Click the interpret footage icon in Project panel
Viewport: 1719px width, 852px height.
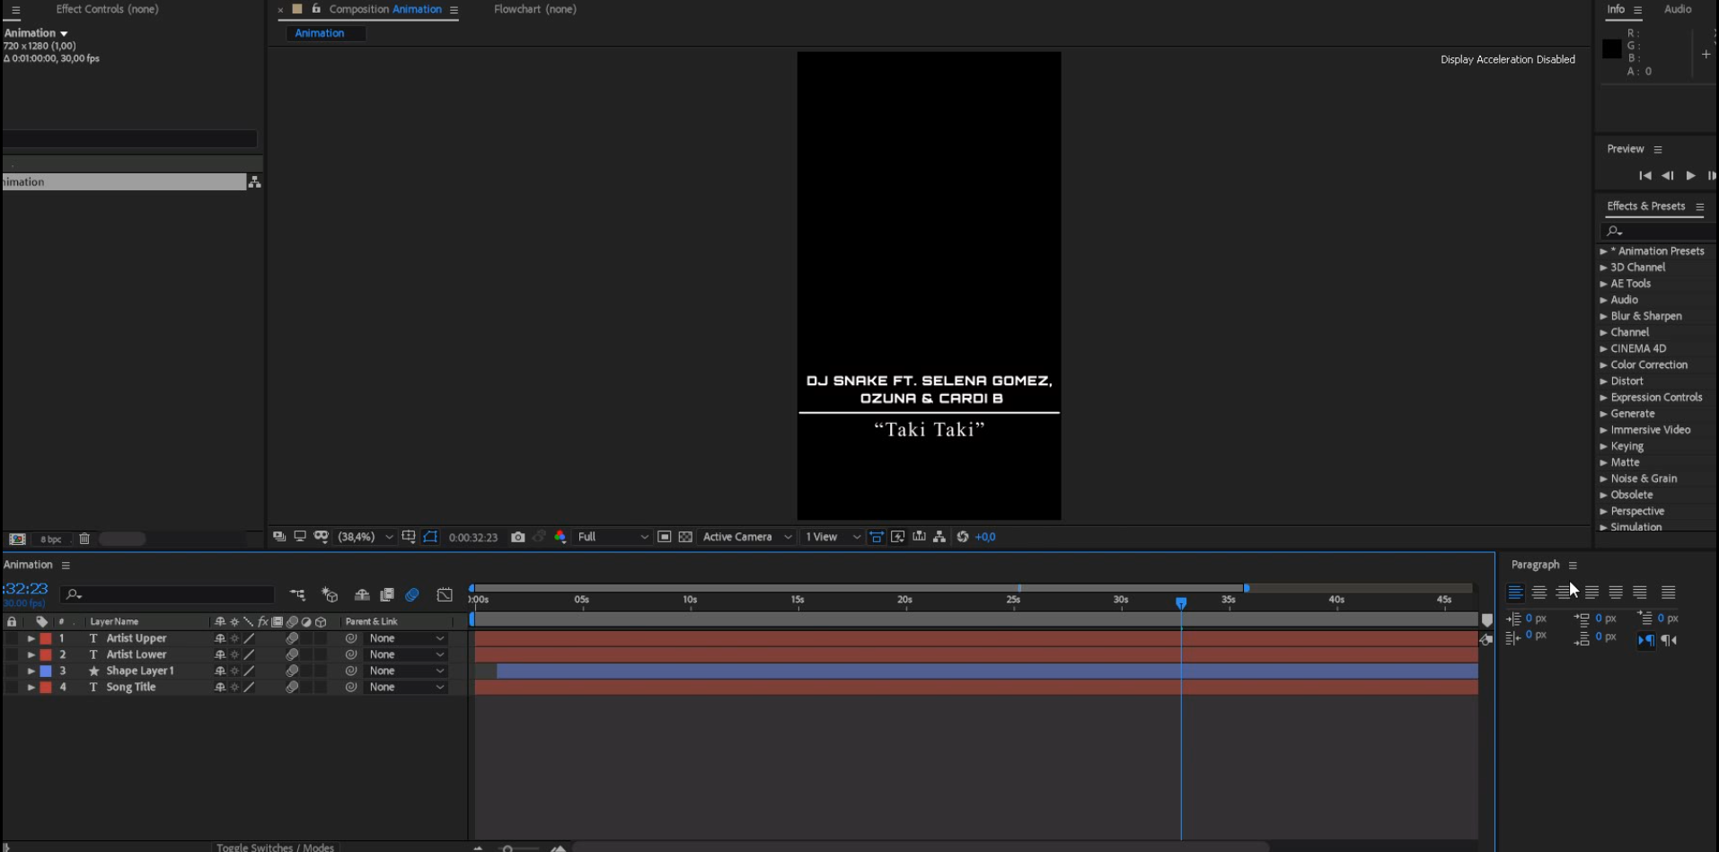tap(17, 539)
